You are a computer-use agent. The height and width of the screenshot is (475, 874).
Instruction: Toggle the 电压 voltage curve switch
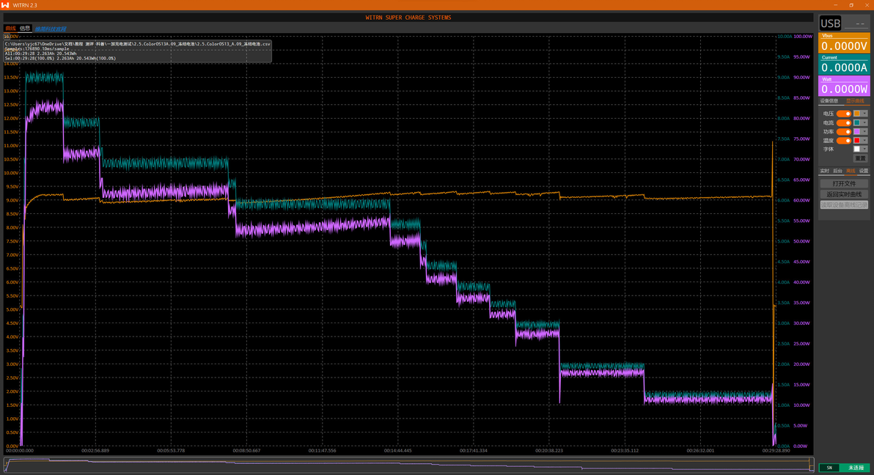[x=843, y=114]
